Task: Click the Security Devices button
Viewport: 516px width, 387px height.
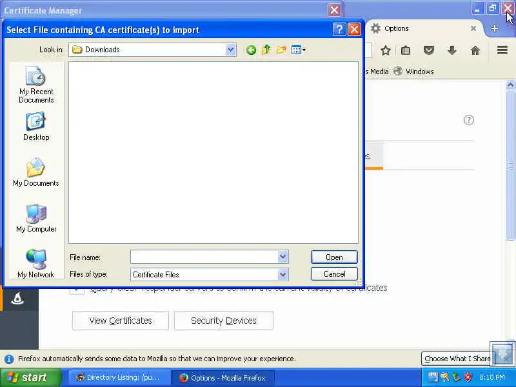Action: [x=223, y=321]
